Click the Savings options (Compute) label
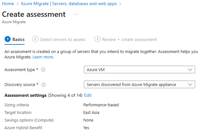Image resolution: width=198 pixels, height=132 pixels. [29, 120]
